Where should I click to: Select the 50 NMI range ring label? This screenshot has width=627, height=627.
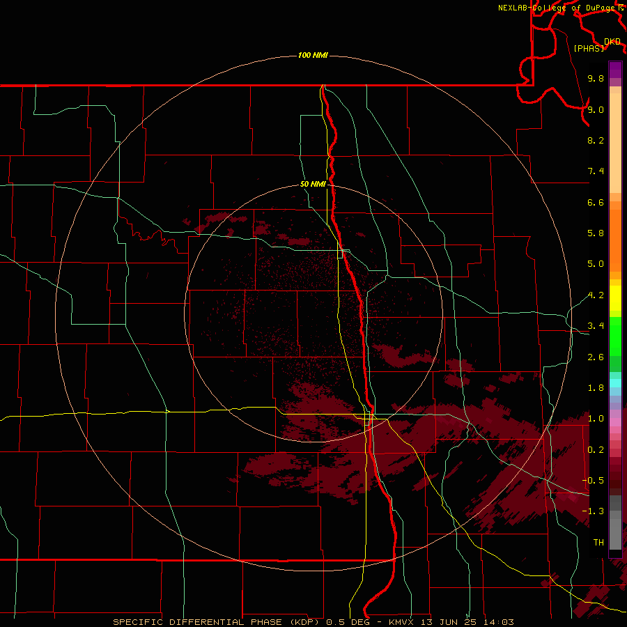tap(313, 184)
